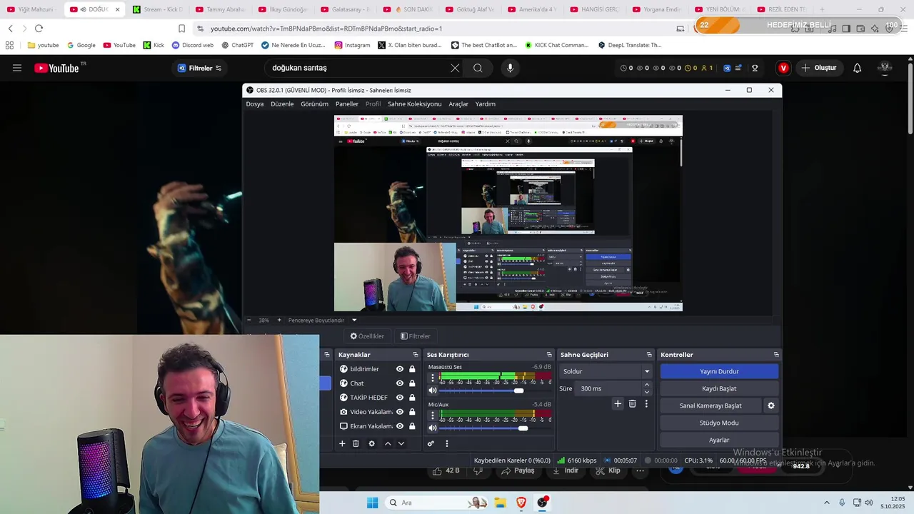Decrease Süre duration with down arrow
The image size is (914, 514).
pos(647,392)
